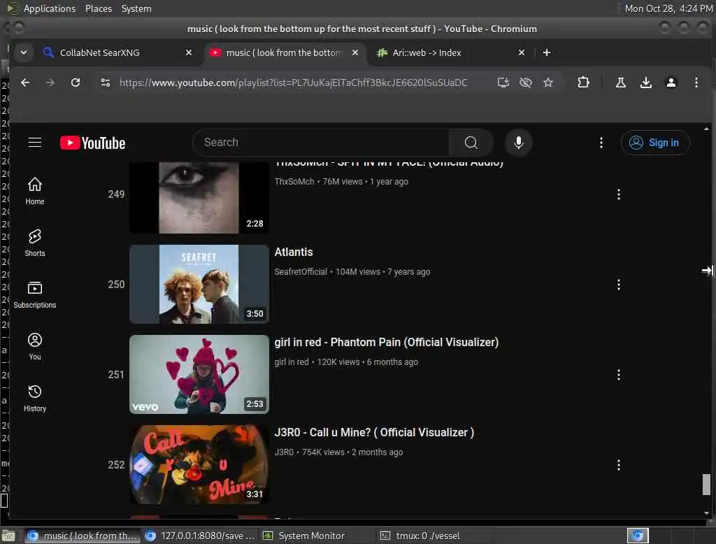Open the YouTube hamburger guide menu
This screenshot has height=544, width=716.
(x=35, y=143)
